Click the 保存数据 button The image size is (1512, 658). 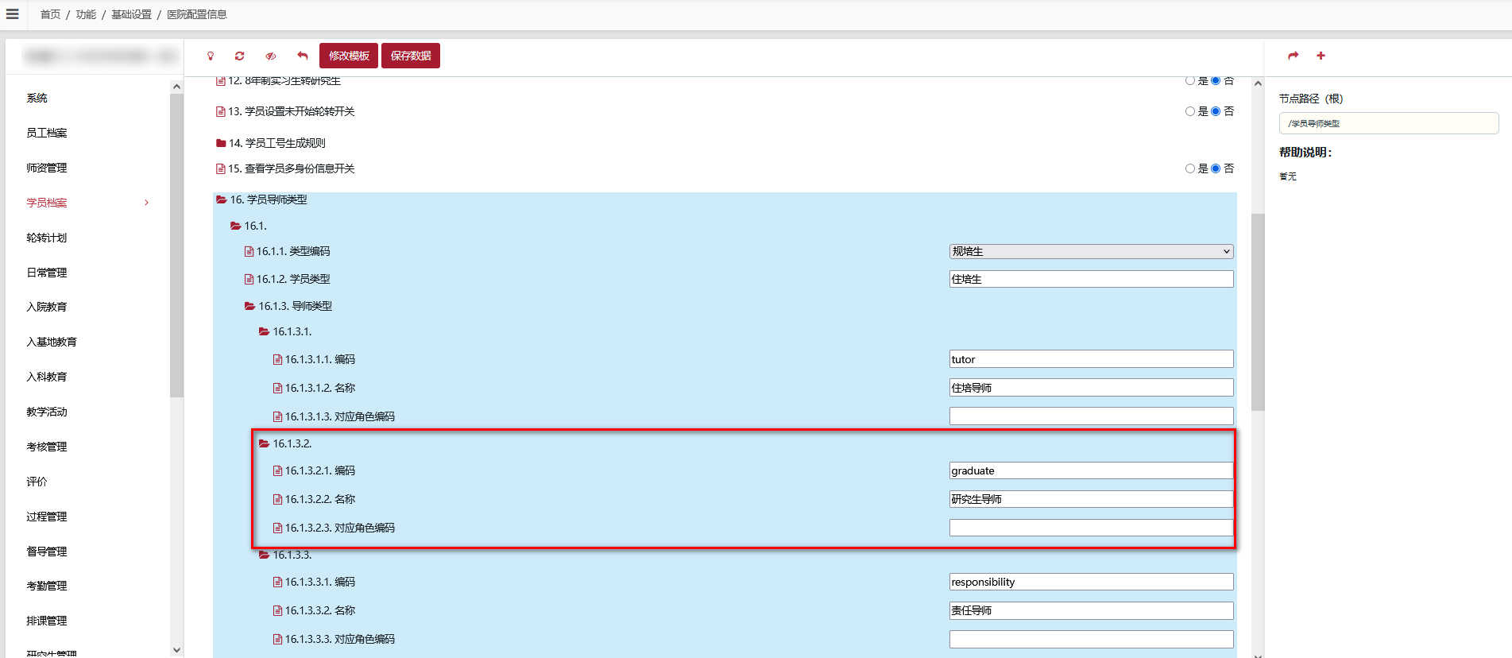(411, 56)
